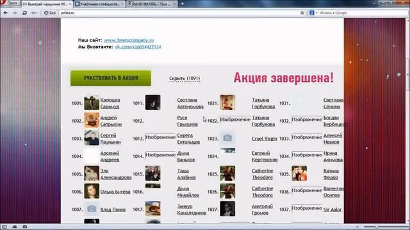Open Катюна Федор profile link
This screenshot has height=230, width=410.
tap(331, 174)
